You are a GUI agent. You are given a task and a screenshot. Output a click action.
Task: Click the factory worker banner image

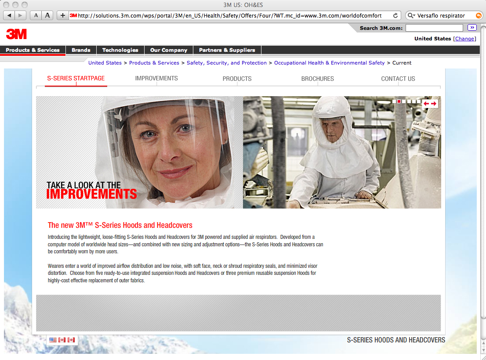342,152
